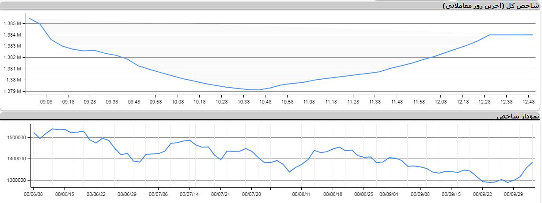Click the 'شاخص کل' panel title
Screen dimensions: 542x203
click(491, 6)
